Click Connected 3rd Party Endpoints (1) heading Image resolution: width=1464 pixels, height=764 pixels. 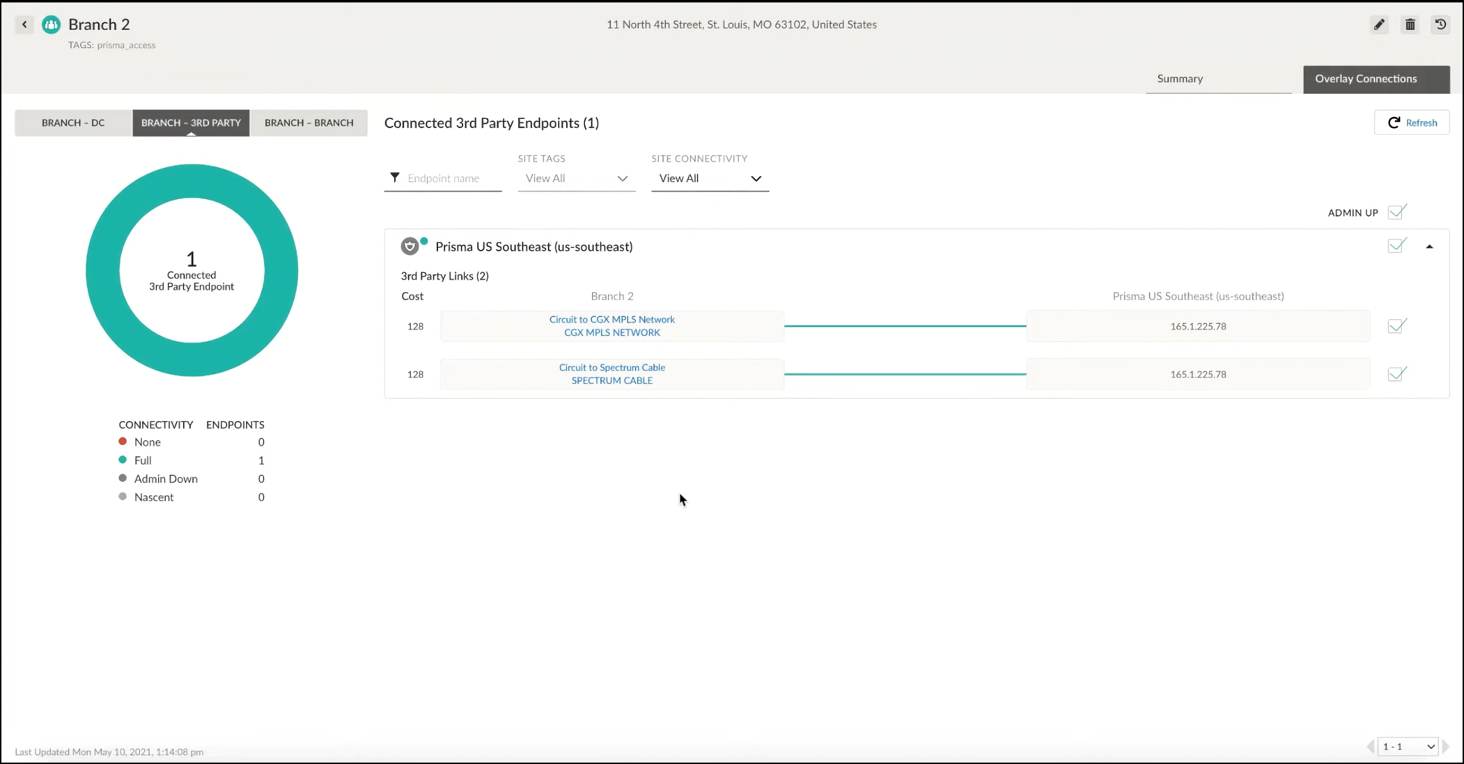(491, 123)
